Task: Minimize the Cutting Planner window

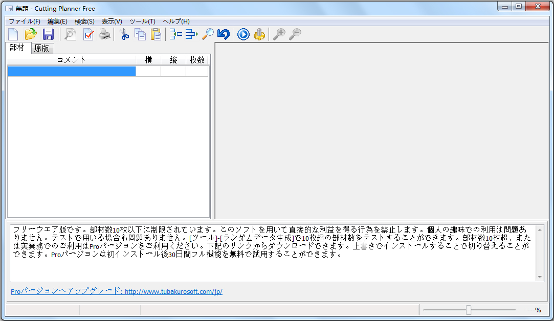Action: [x=504, y=7]
